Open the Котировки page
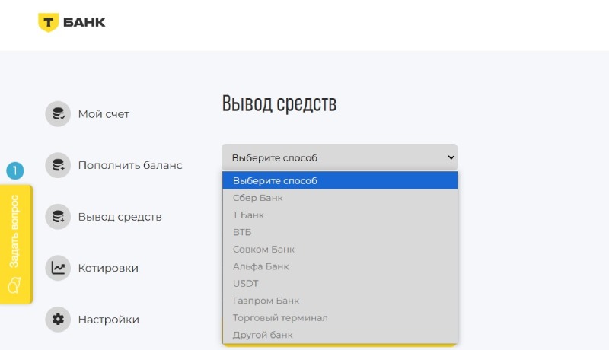 coord(108,268)
